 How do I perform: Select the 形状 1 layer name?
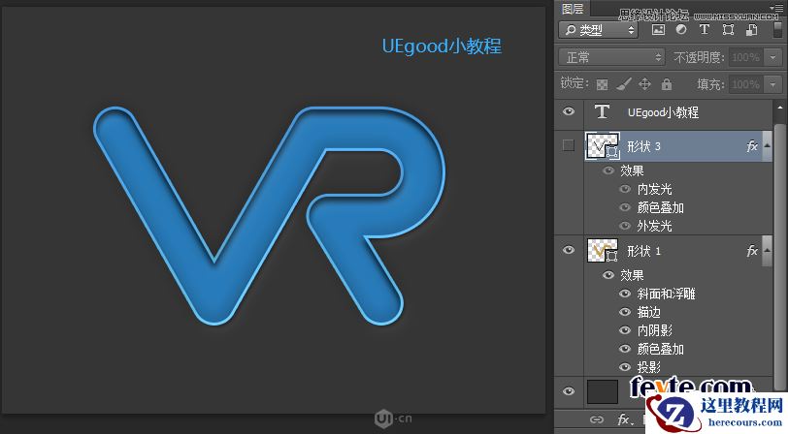click(643, 251)
